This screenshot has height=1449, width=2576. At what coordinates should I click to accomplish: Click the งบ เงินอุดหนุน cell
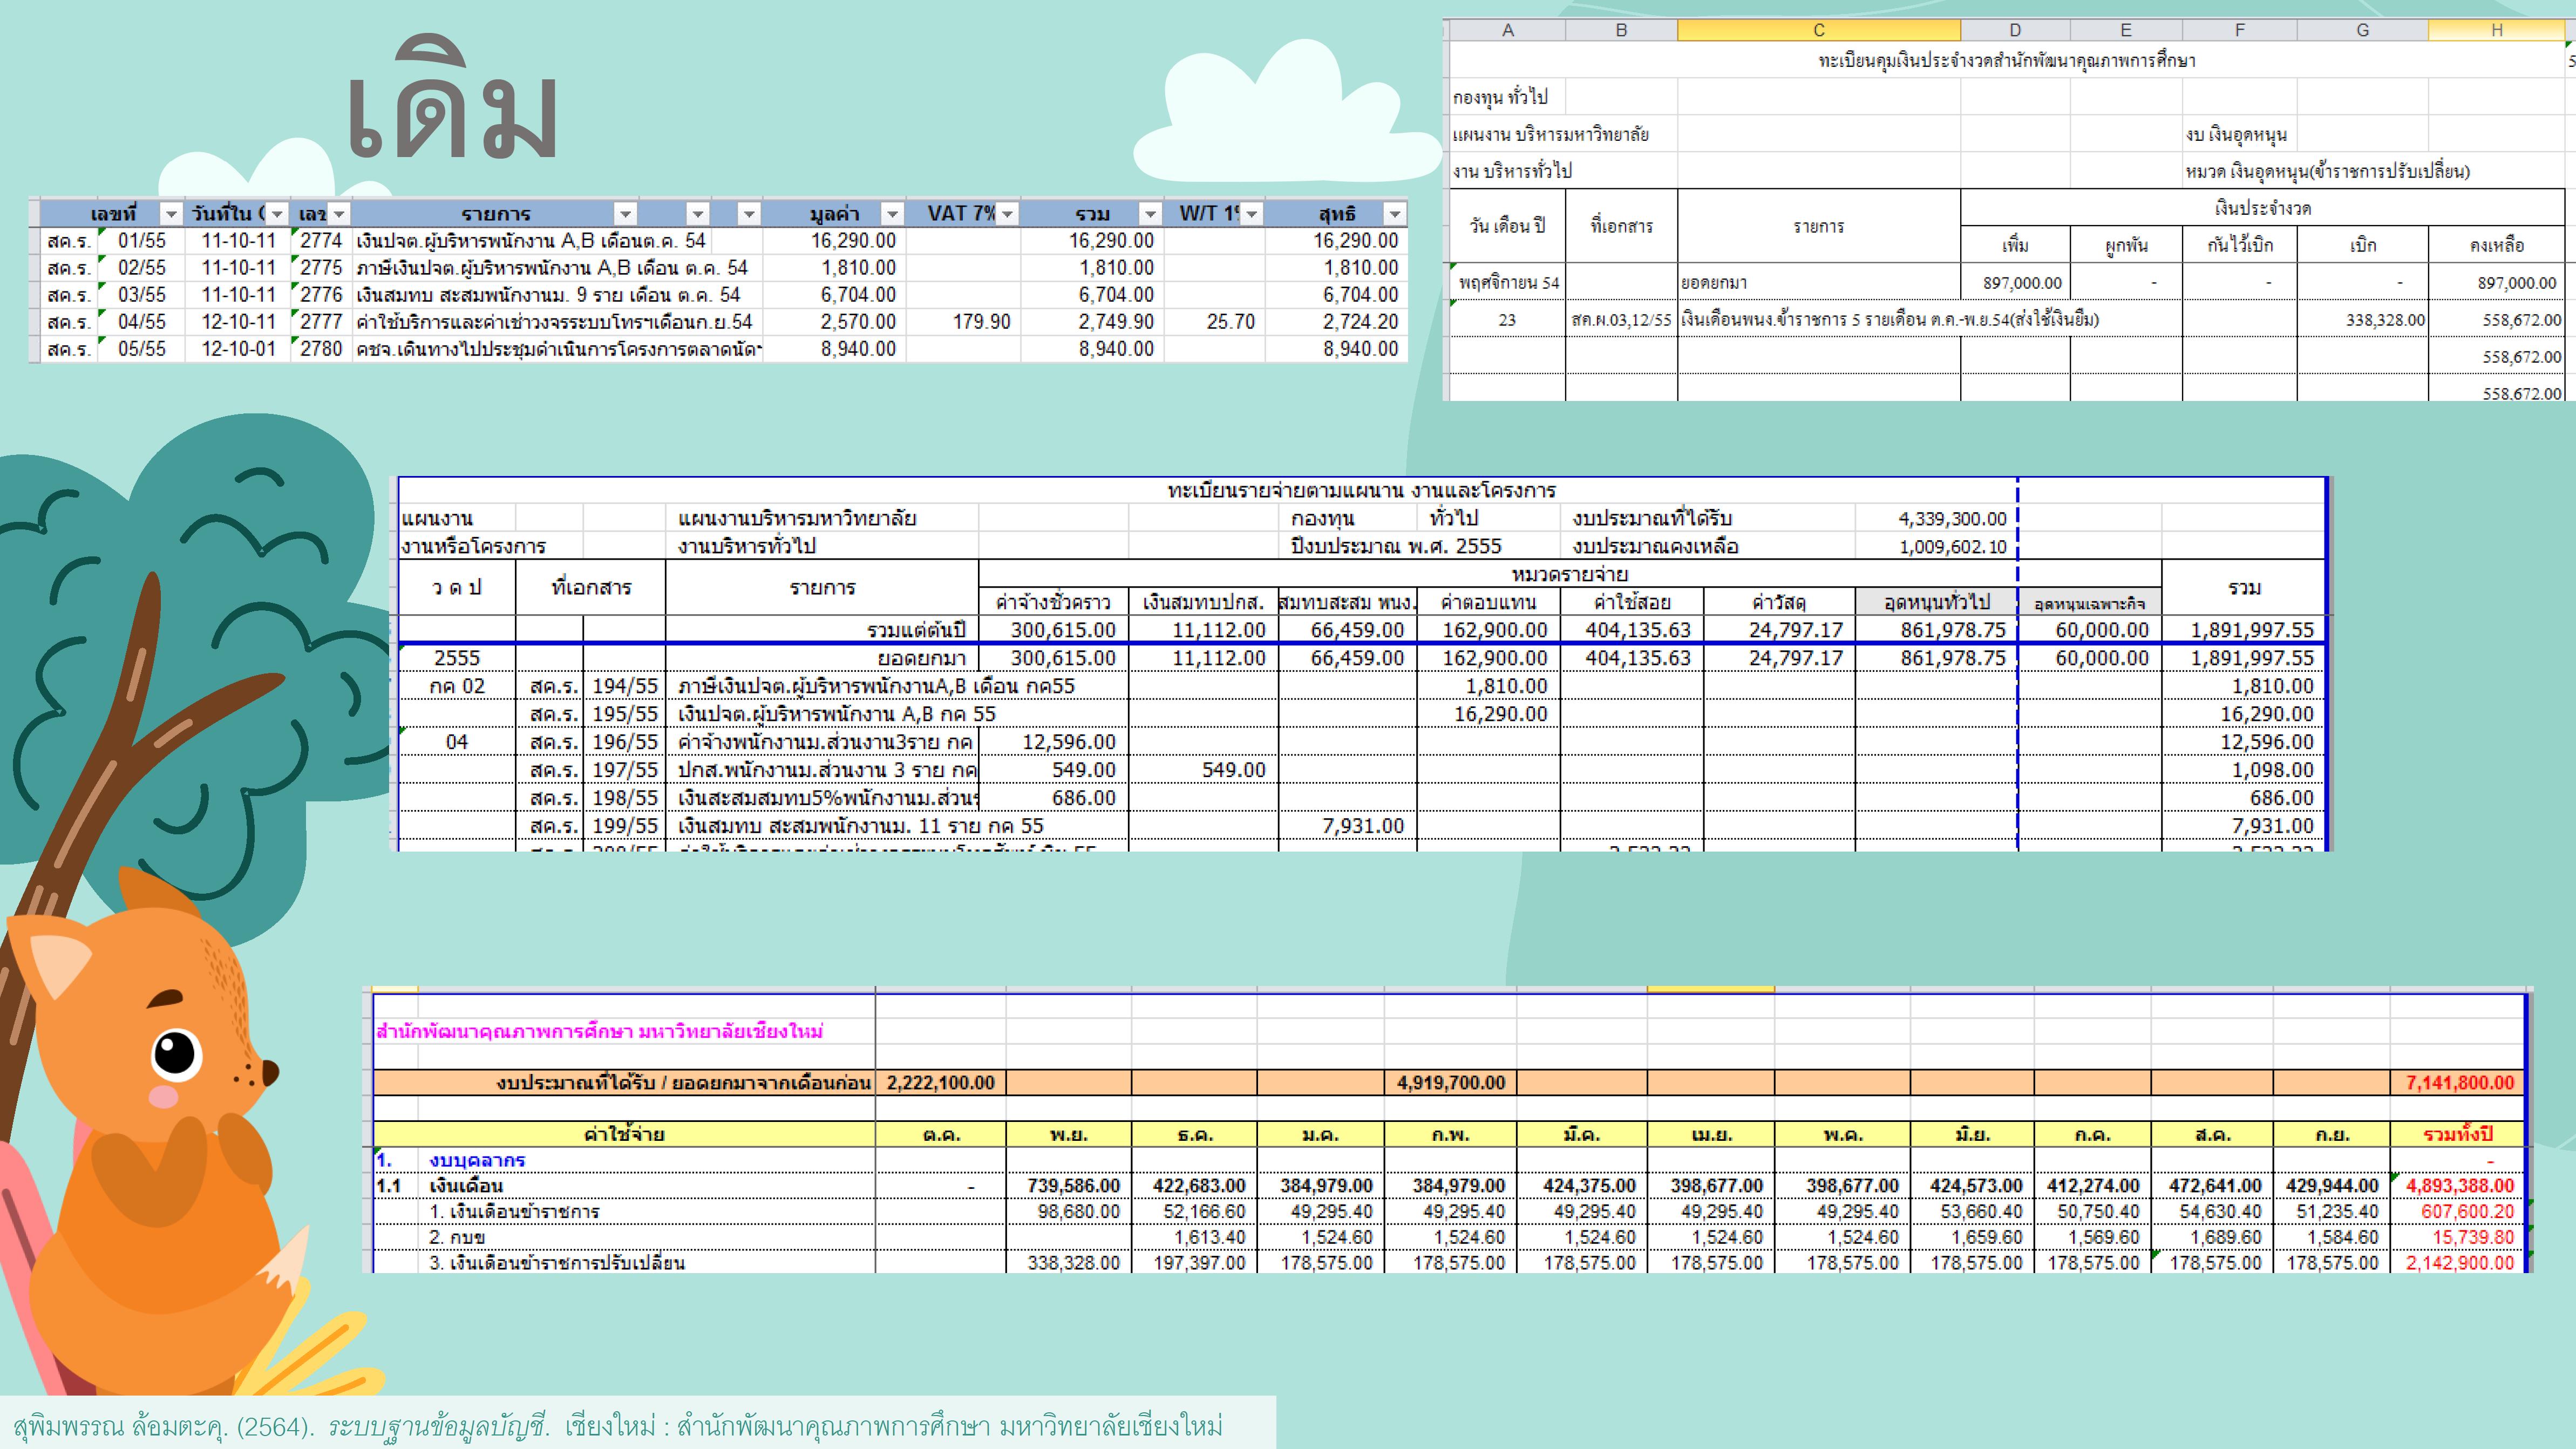point(2236,134)
